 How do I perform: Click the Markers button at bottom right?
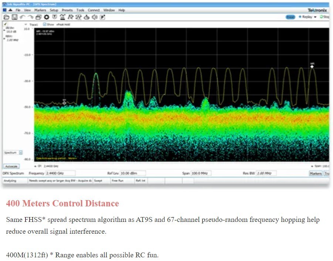coord(315,173)
